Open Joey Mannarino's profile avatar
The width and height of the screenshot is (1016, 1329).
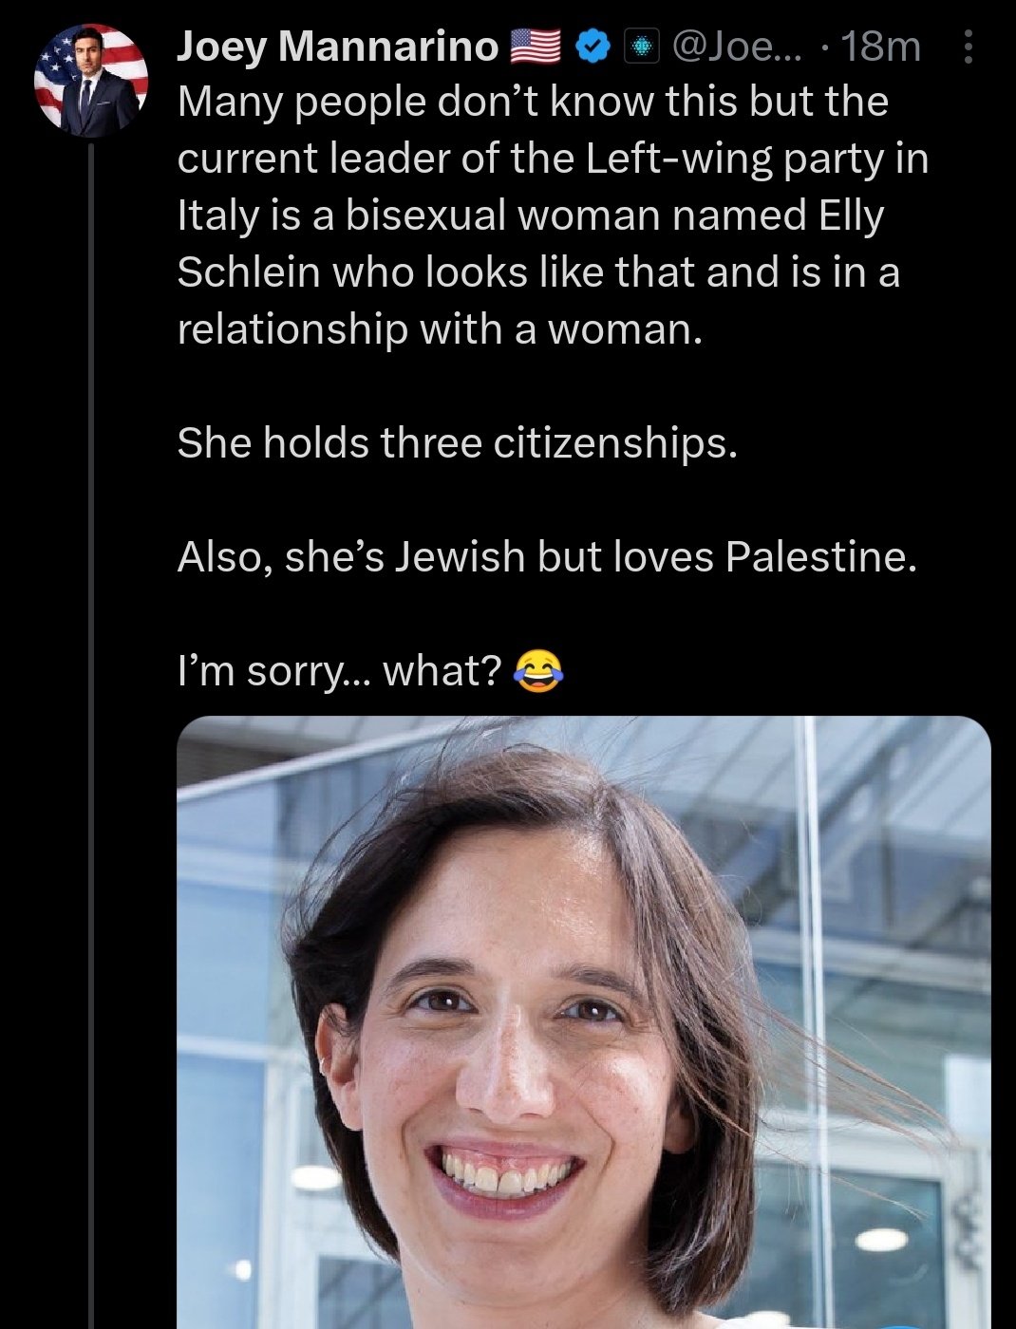(91, 81)
